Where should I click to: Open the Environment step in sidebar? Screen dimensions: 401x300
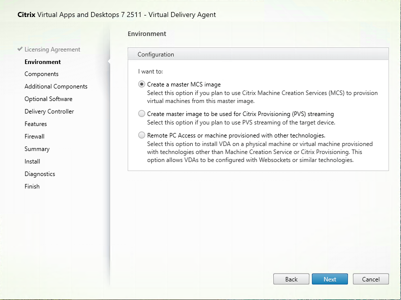(x=43, y=62)
